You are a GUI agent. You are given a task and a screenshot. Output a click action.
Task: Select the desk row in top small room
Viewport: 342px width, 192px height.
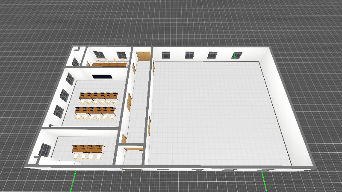pos(109,64)
